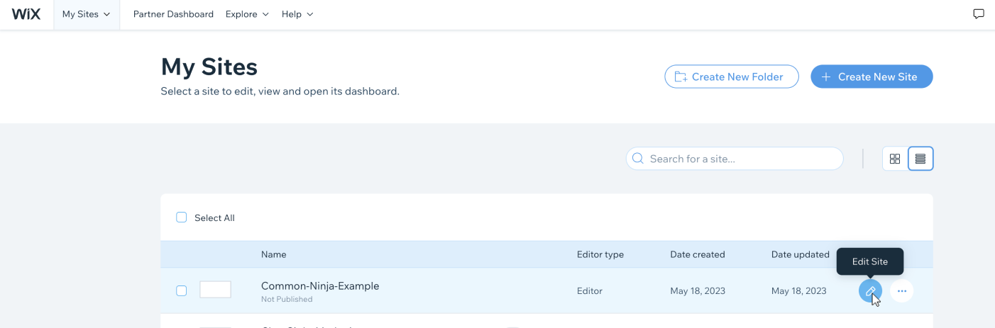995x328 pixels.
Task: Open the chat messages icon
Action: (x=979, y=14)
